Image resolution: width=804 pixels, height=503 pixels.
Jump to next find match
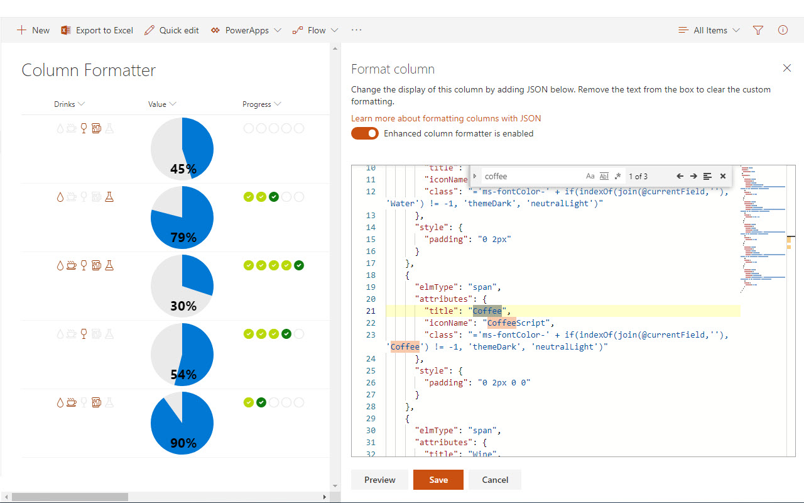pos(693,176)
